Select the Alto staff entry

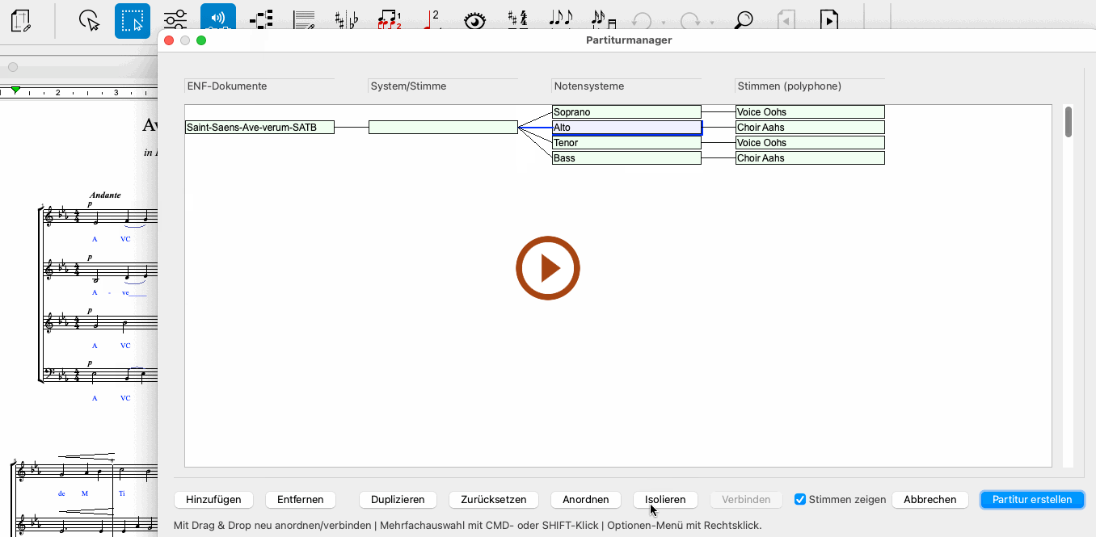point(626,128)
